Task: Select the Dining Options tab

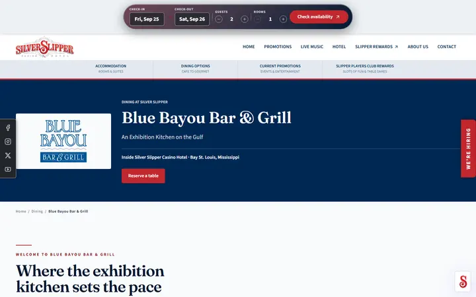Action: [196, 69]
